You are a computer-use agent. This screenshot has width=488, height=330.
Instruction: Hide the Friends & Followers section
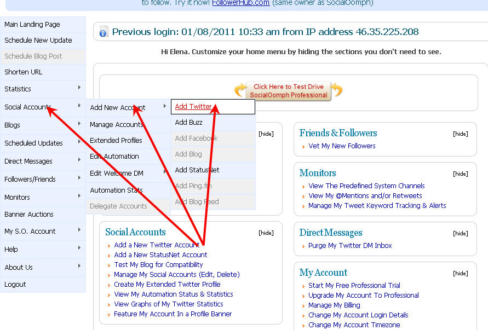coord(460,134)
